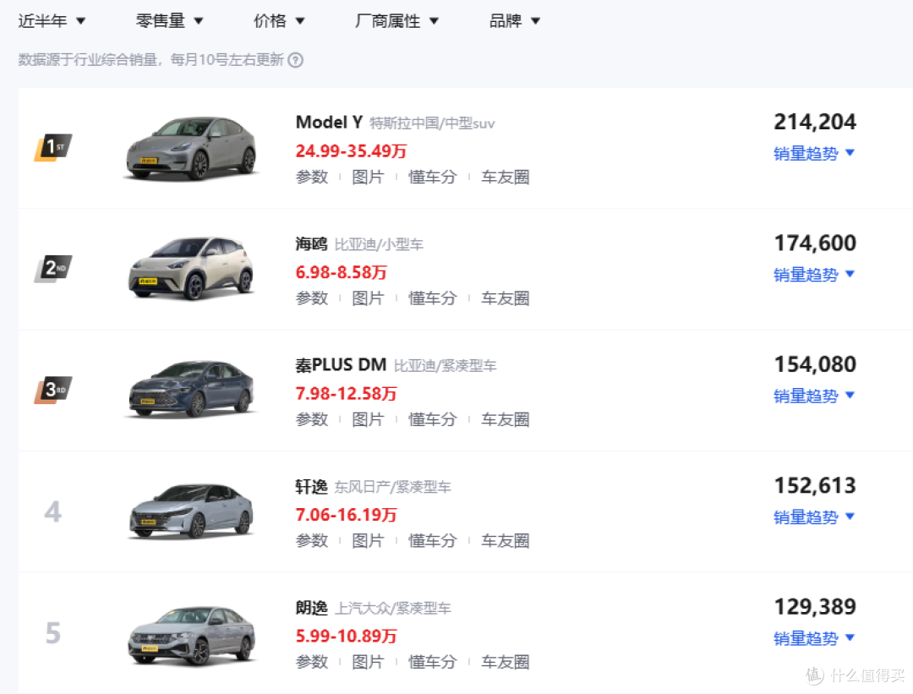
Task: Open 车友圈 for Model Y
Action: point(506,177)
